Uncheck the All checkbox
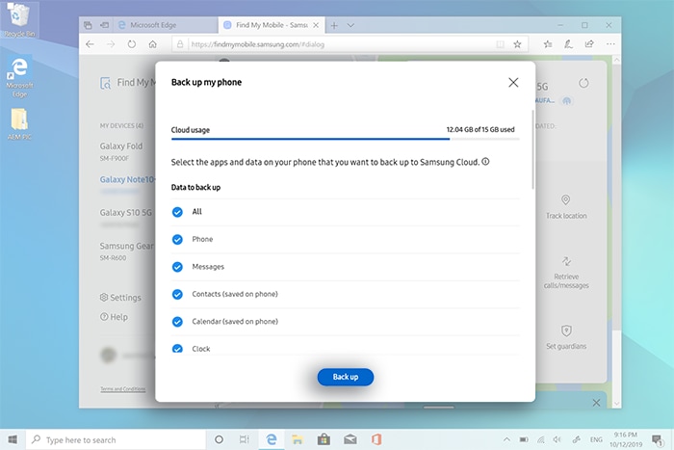Screen dimensions: 674x450 click(x=177, y=212)
